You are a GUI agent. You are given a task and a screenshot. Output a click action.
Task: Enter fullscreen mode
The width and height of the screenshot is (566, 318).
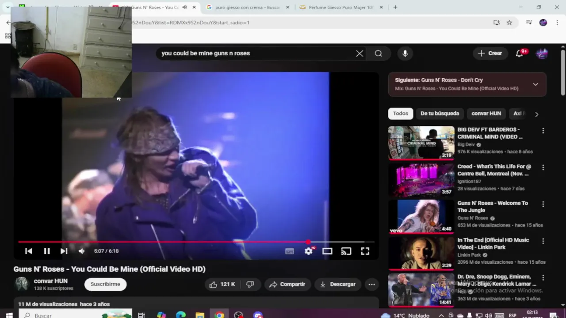[x=365, y=251]
